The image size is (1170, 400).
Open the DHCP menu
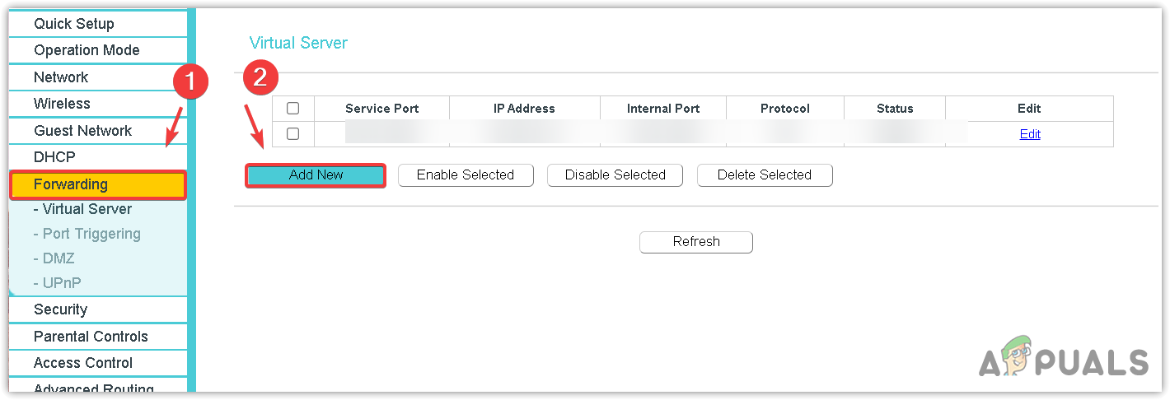tap(54, 157)
